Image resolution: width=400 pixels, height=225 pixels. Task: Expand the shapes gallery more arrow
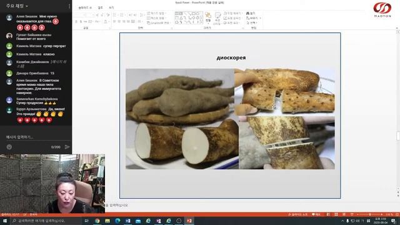(201, 22)
